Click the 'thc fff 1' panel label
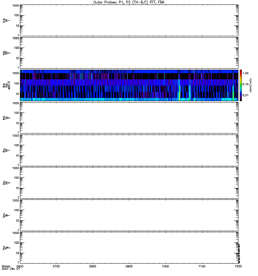The height and width of the screenshot is (276, 258). [6, 150]
